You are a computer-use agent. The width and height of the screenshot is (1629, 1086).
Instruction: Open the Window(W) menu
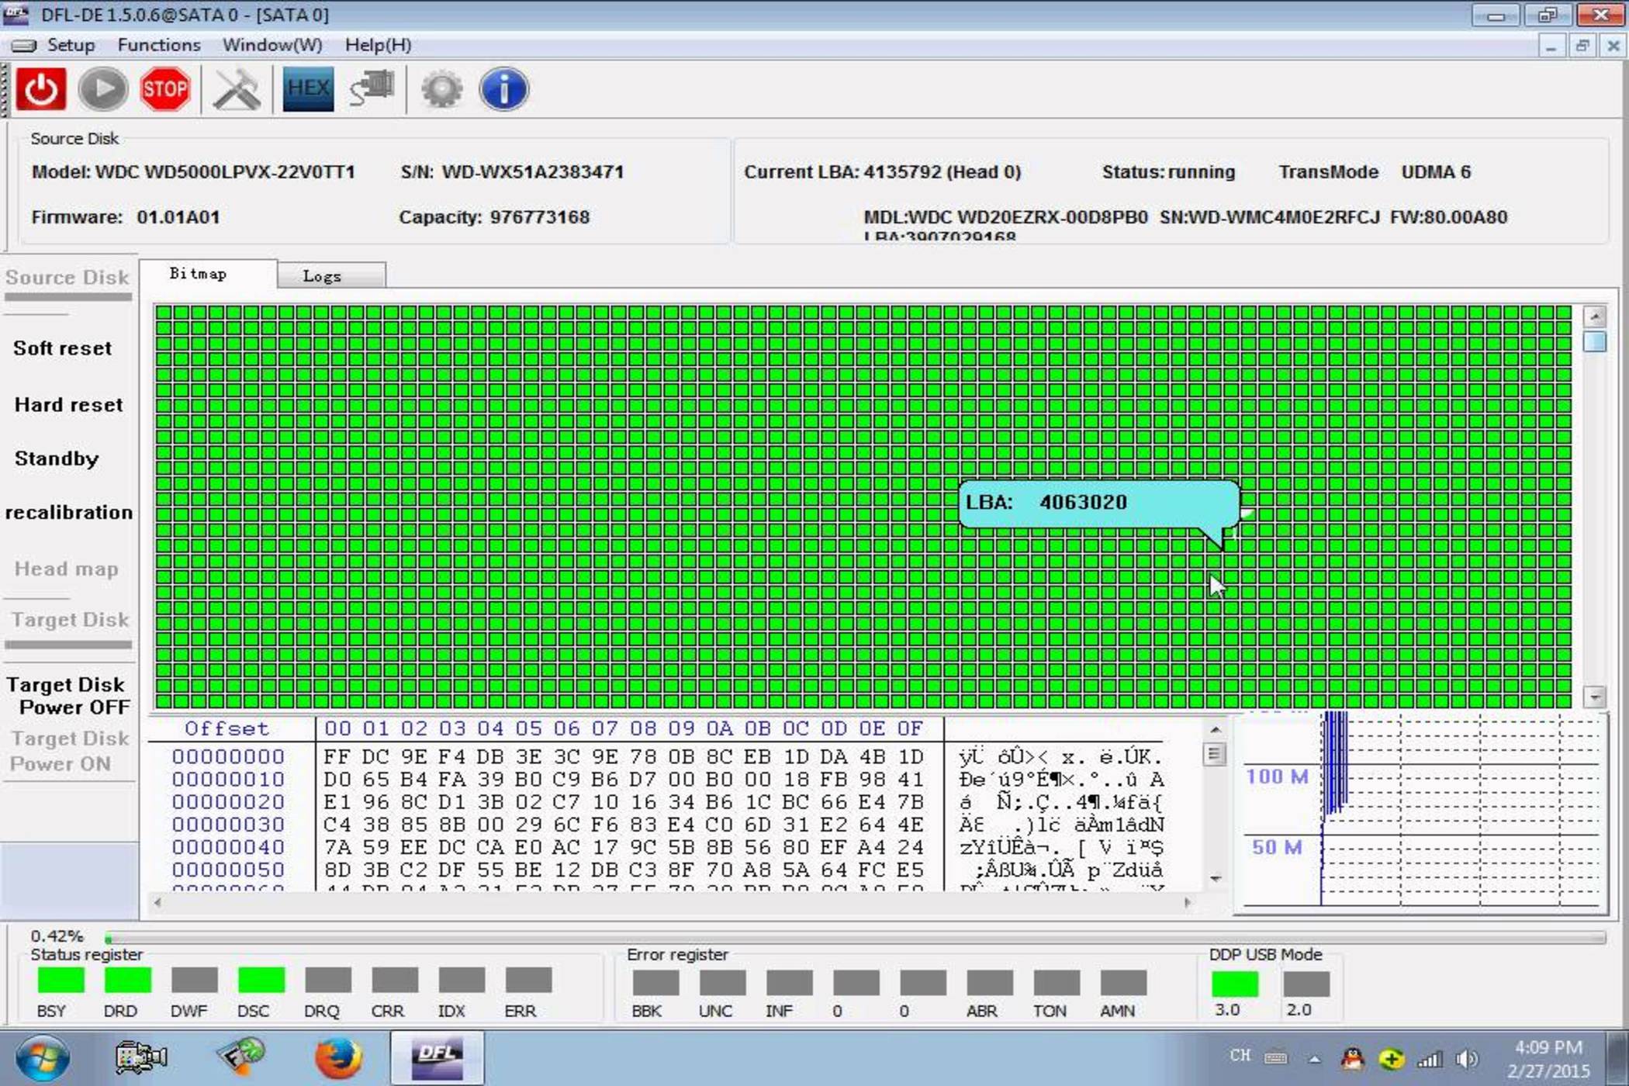tap(272, 45)
